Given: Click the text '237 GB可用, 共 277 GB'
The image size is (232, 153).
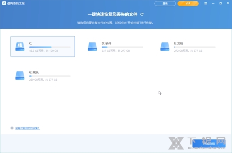Looking at the screenshot, I should 116,51.
